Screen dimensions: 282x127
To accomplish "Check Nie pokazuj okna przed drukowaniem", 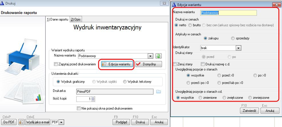I will [79, 108].
